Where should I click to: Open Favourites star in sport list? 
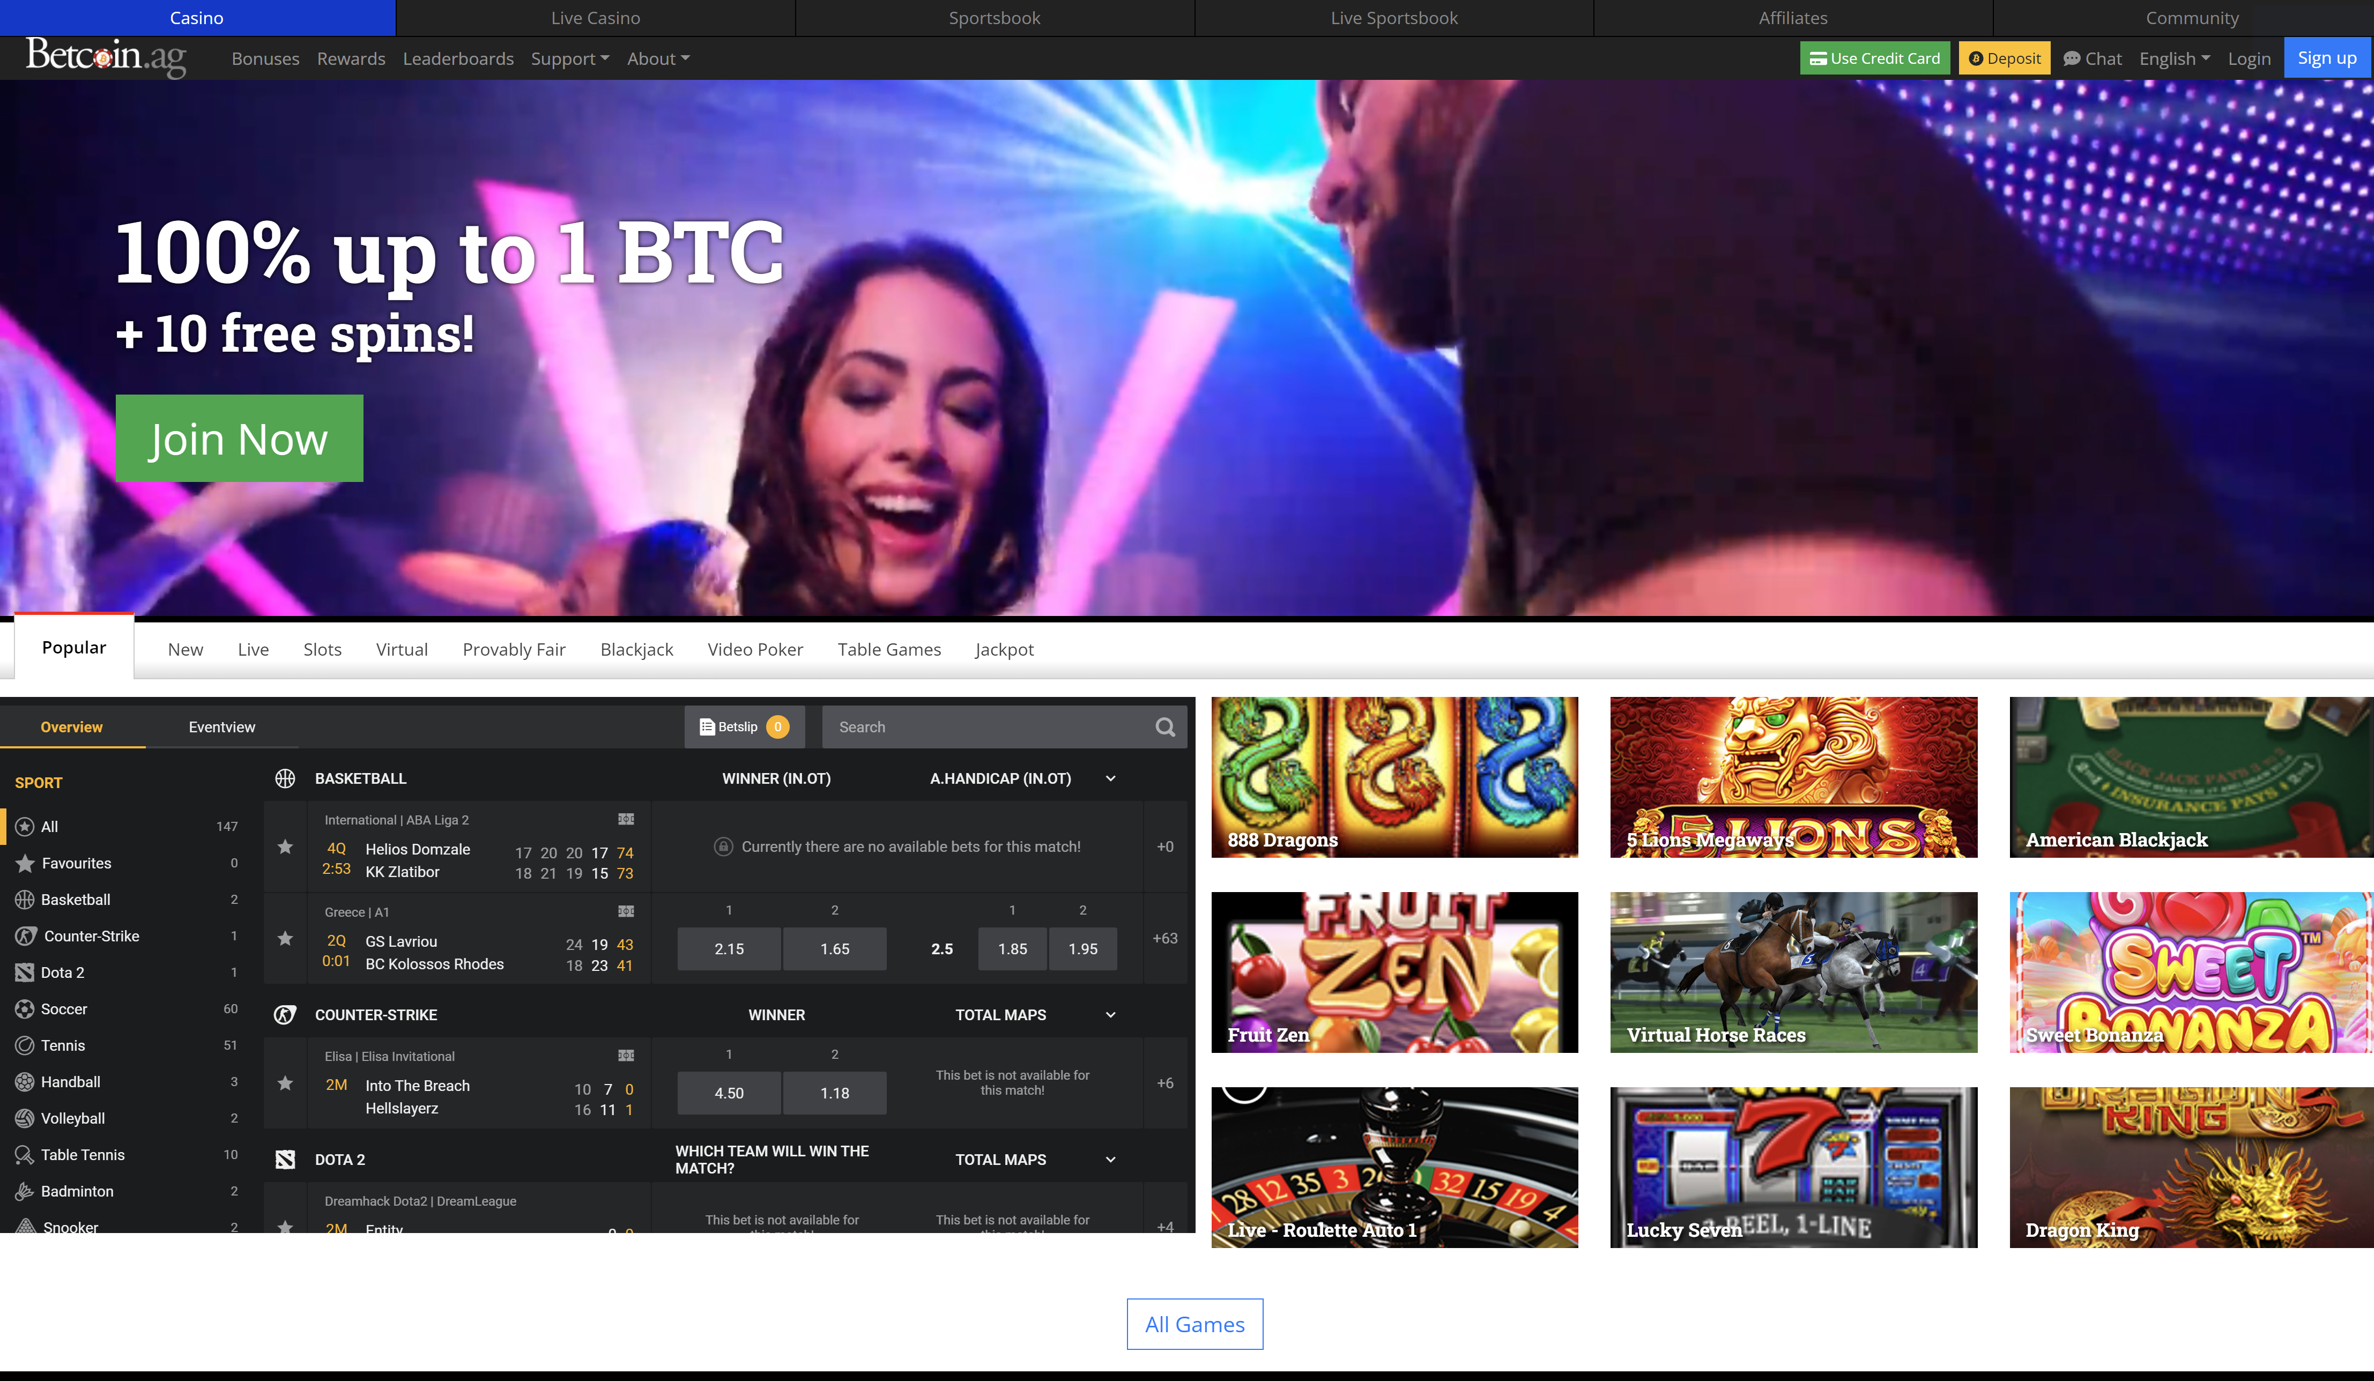[x=25, y=863]
